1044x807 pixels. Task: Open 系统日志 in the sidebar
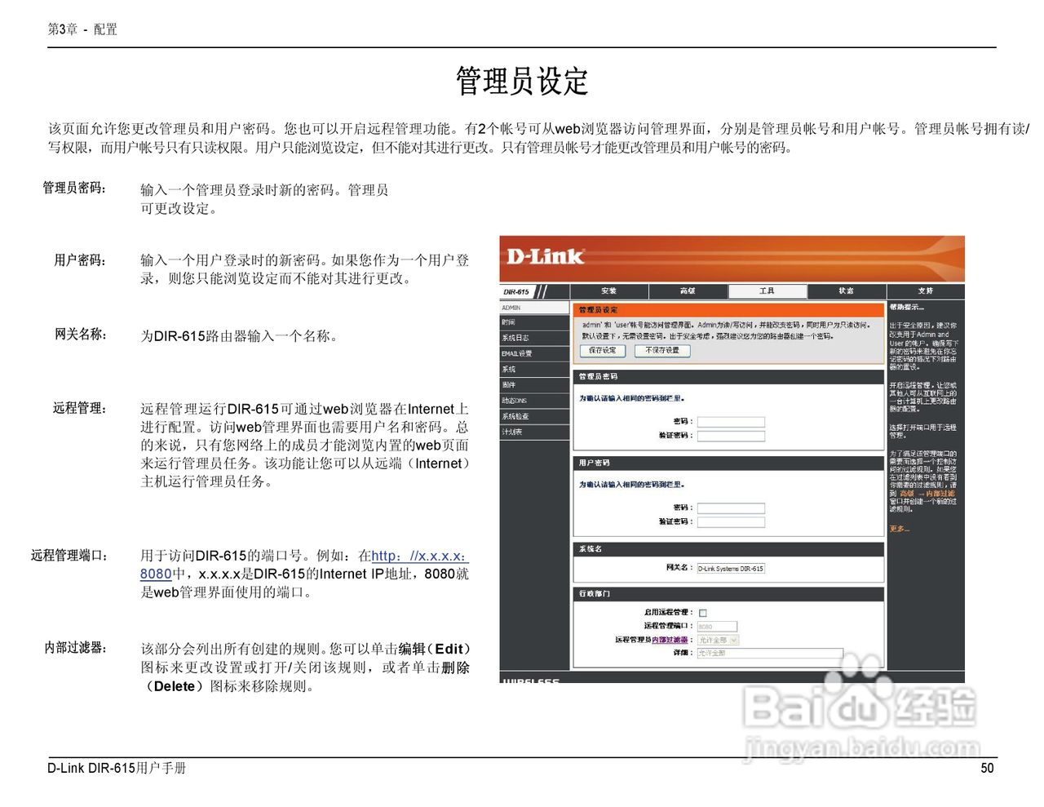(x=534, y=338)
